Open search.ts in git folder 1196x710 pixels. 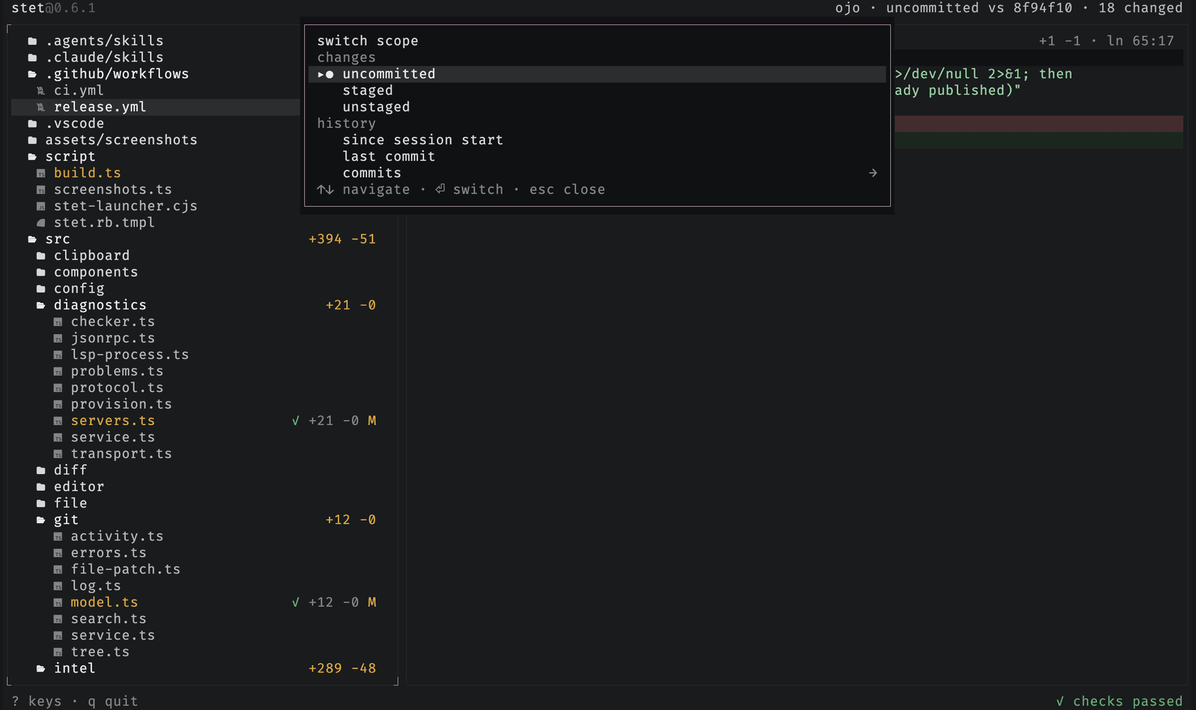click(108, 619)
